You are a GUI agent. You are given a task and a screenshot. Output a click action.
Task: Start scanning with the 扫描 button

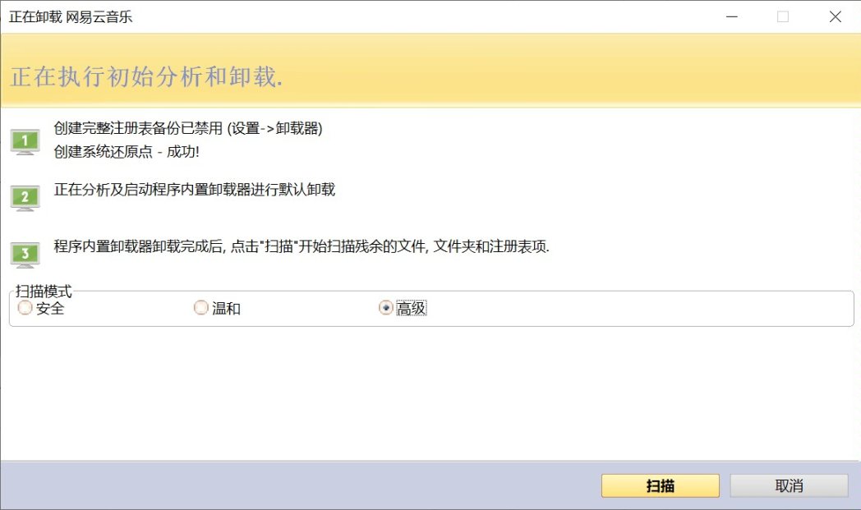660,486
